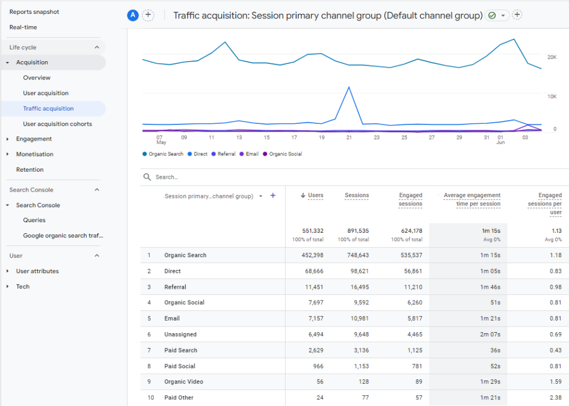Screen dimensions: 569x406
Task: Click the Email legend color dot
Action: pos(242,154)
